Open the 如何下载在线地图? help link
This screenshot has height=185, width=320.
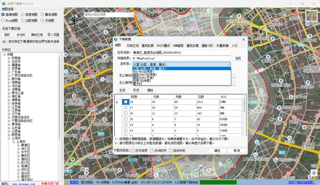301,182
